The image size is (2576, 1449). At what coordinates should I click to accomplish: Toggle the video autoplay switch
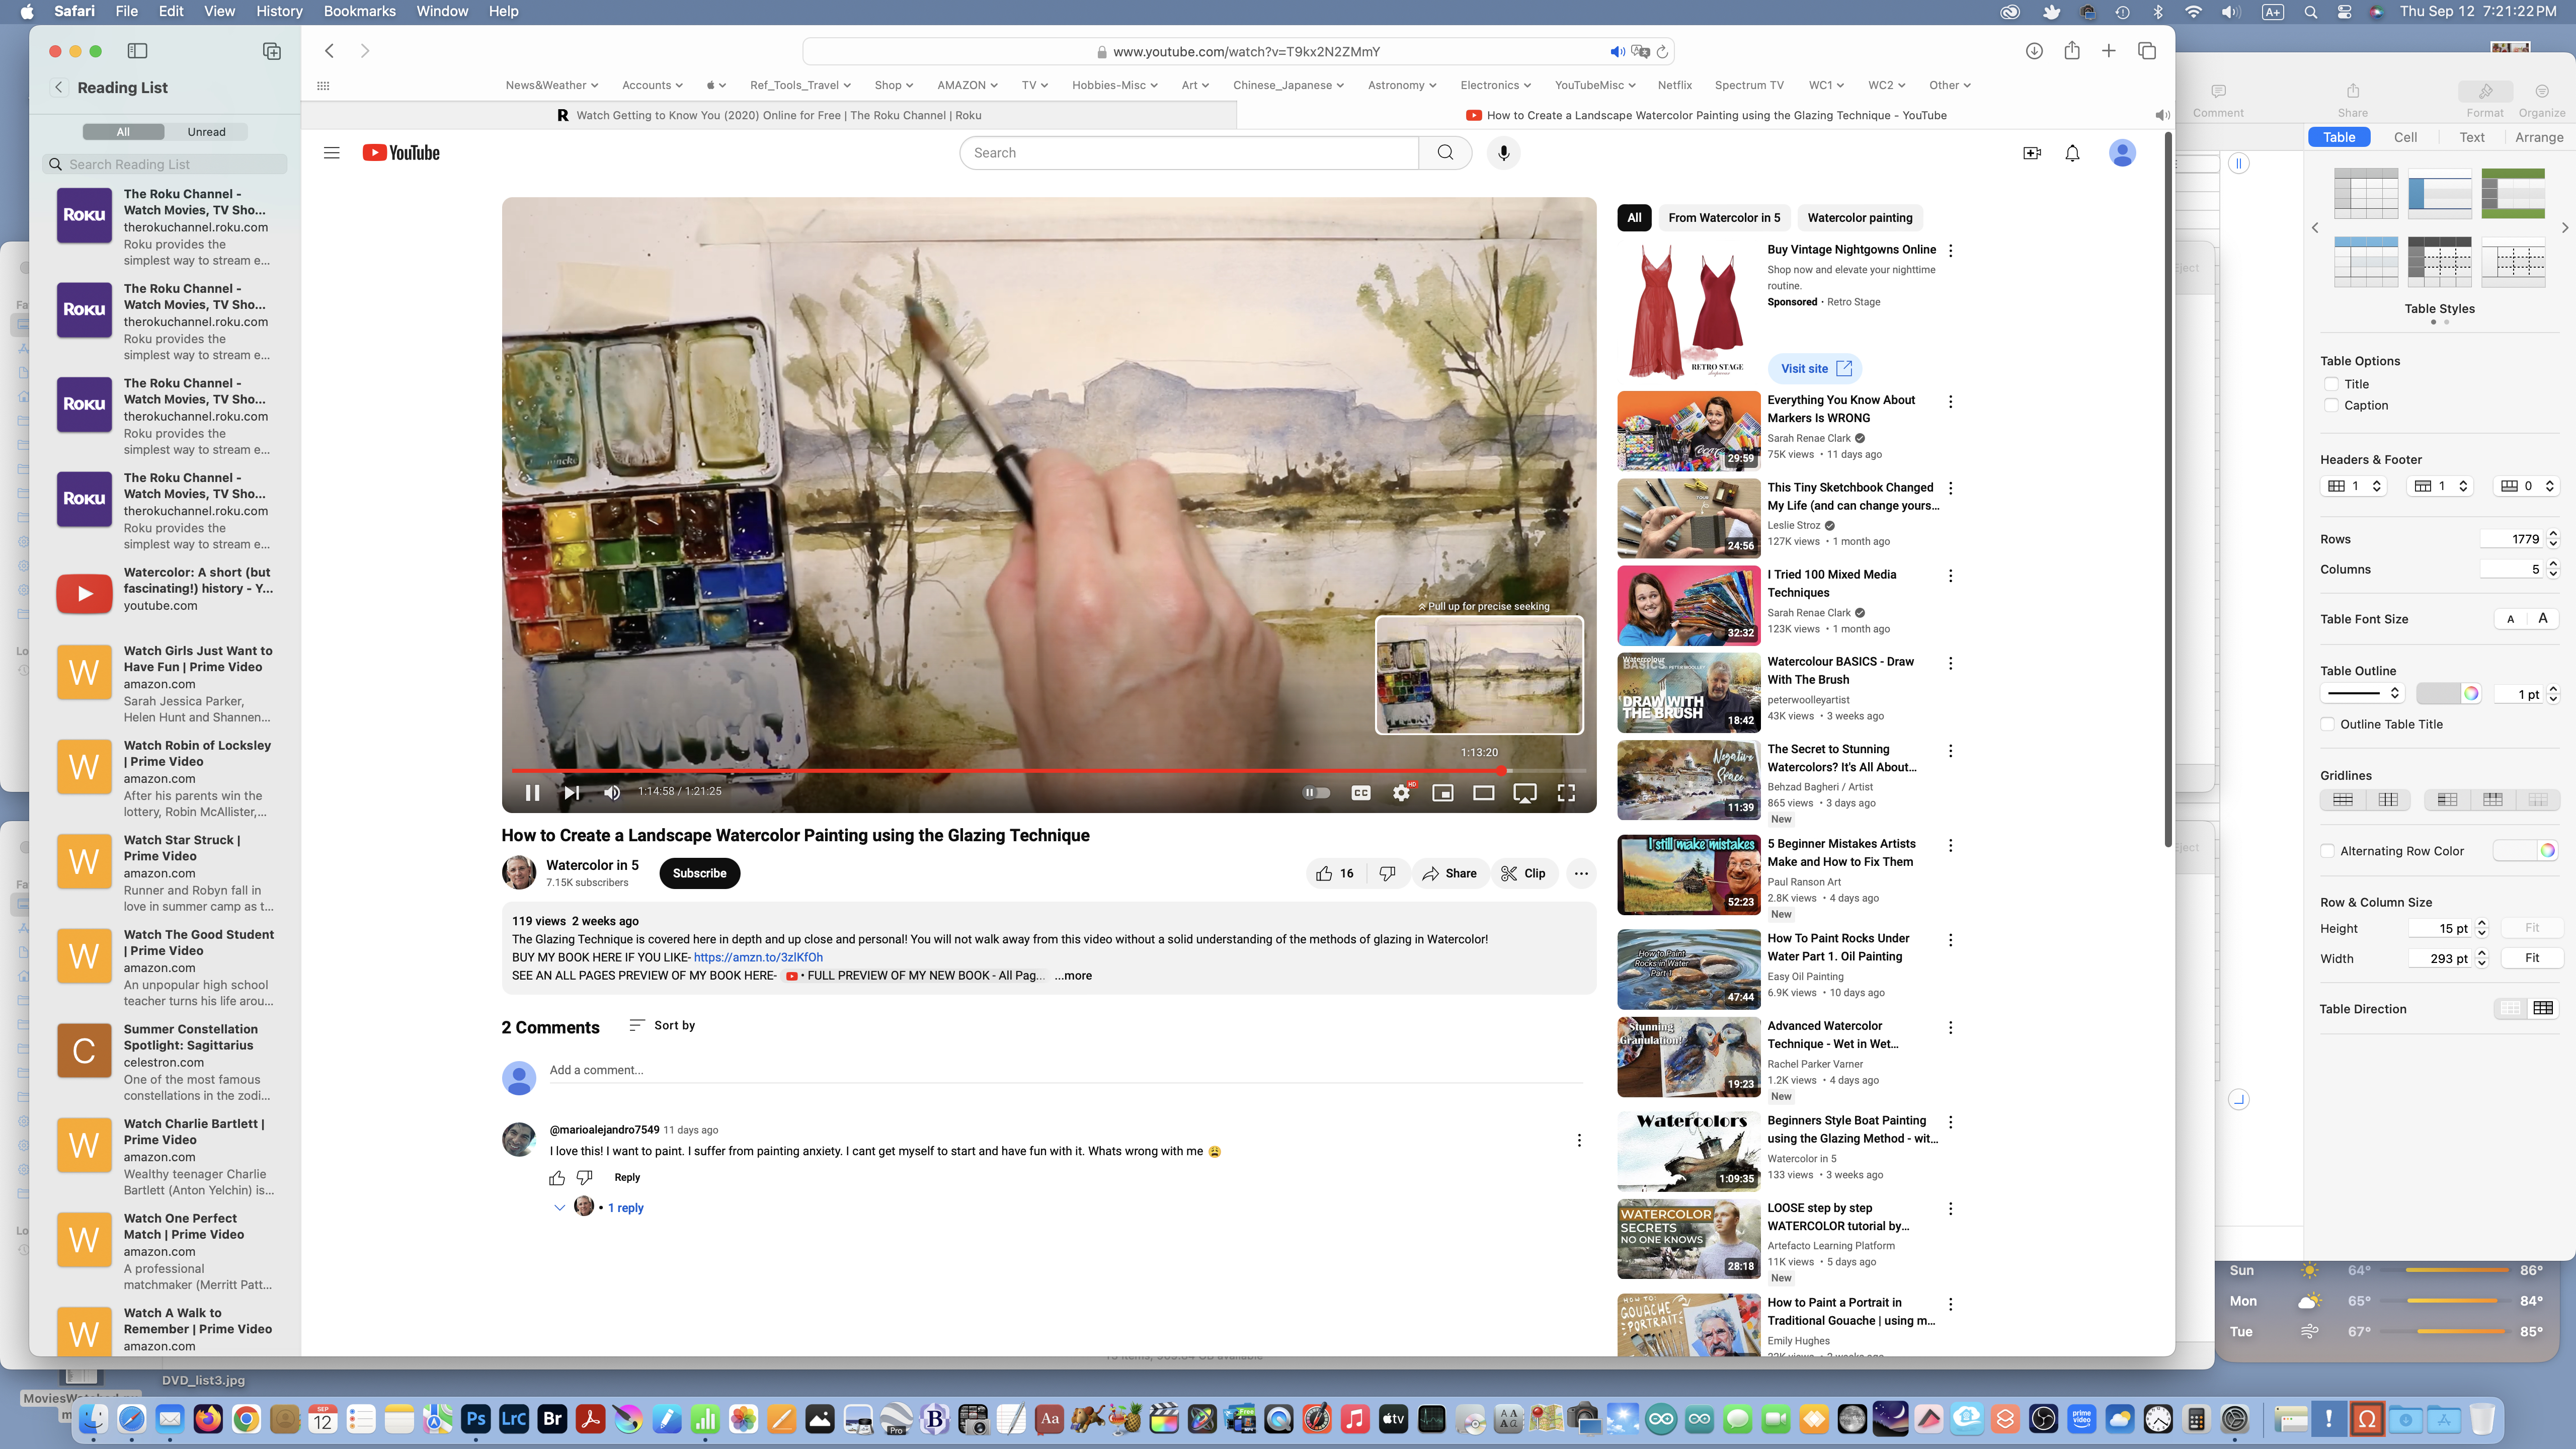point(1316,792)
